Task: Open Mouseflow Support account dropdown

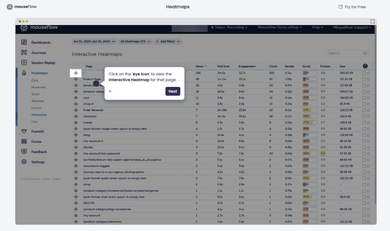Action: click(352, 27)
